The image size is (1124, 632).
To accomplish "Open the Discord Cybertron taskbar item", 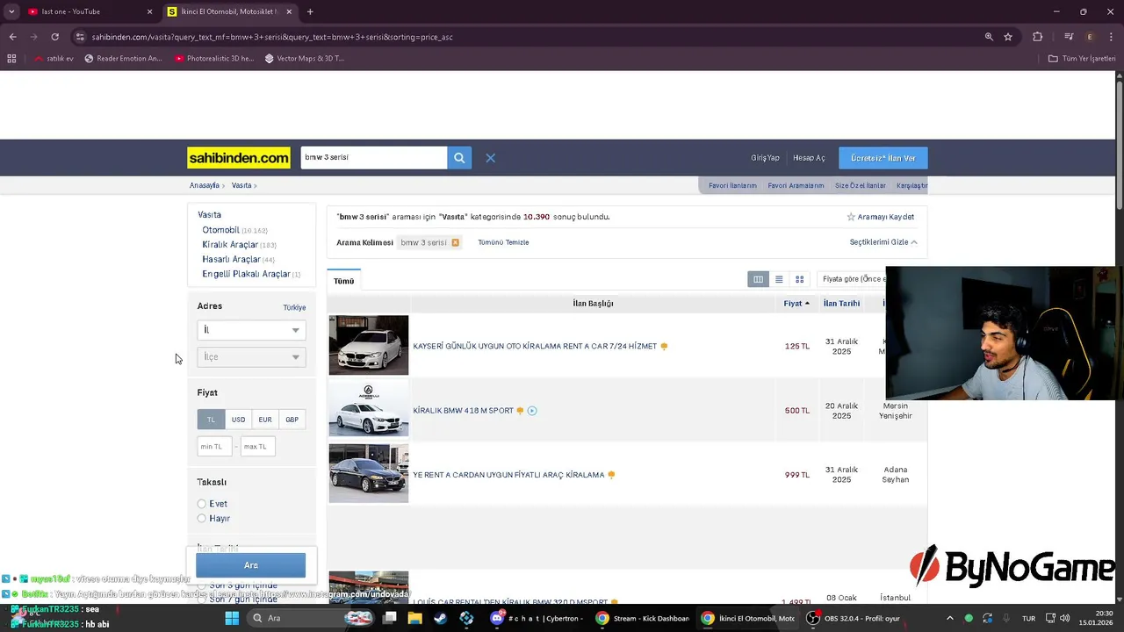I will coord(537,618).
